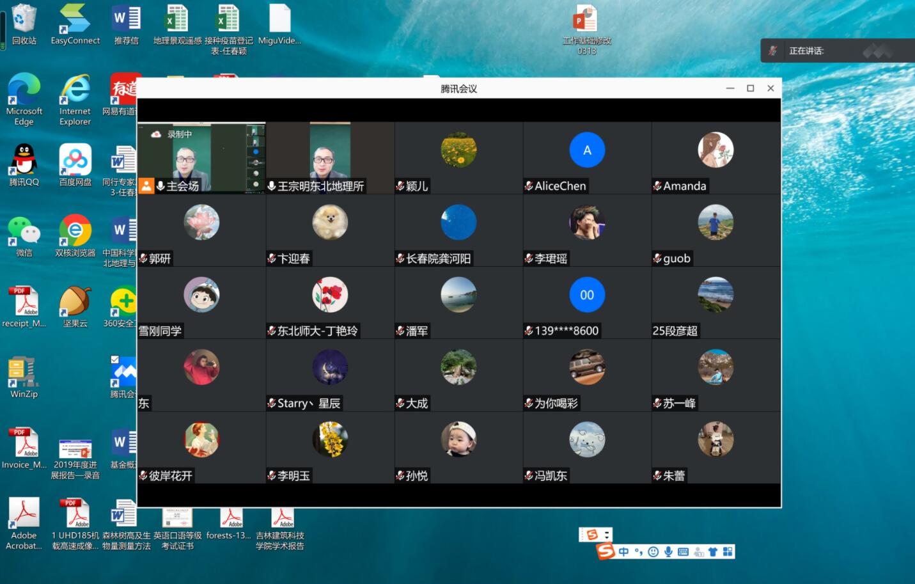This screenshot has width=915, height=584.
Task: Select the 冯凯东 participant tile
Action: pyautogui.click(x=587, y=447)
